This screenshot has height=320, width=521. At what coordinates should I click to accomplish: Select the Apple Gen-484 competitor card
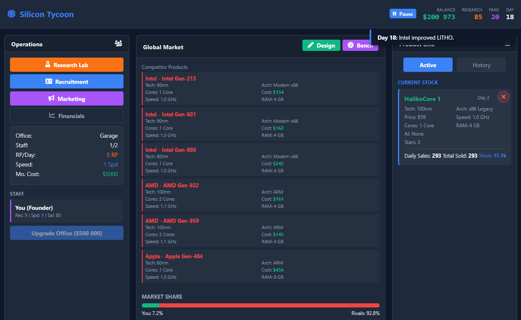(261, 266)
